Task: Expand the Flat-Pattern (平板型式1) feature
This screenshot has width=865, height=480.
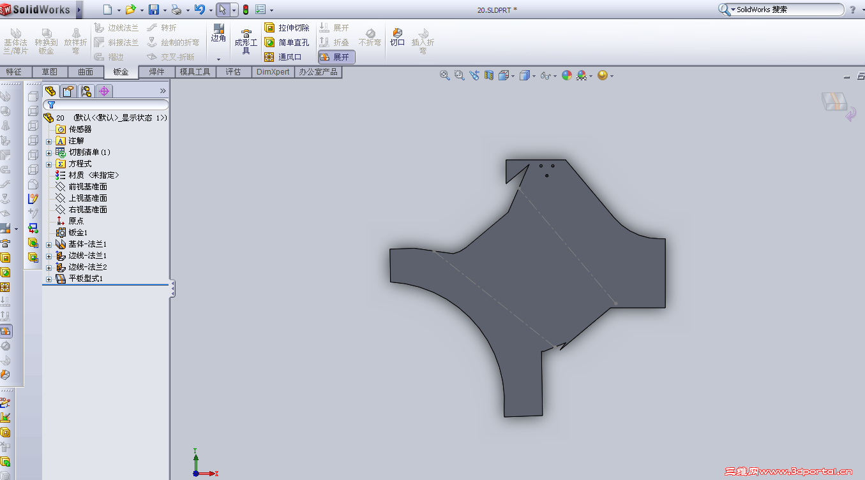Action: click(49, 279)
